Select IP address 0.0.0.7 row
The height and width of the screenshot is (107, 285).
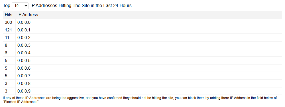[142, 76]
